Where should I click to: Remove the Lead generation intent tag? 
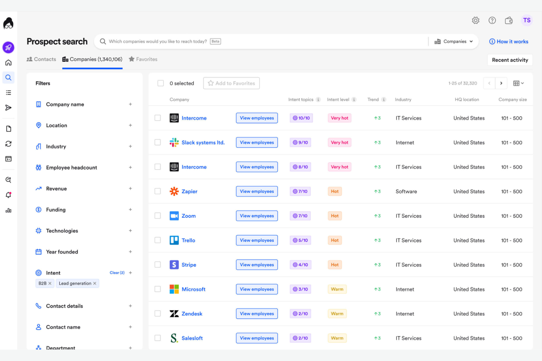pos(94,283)
